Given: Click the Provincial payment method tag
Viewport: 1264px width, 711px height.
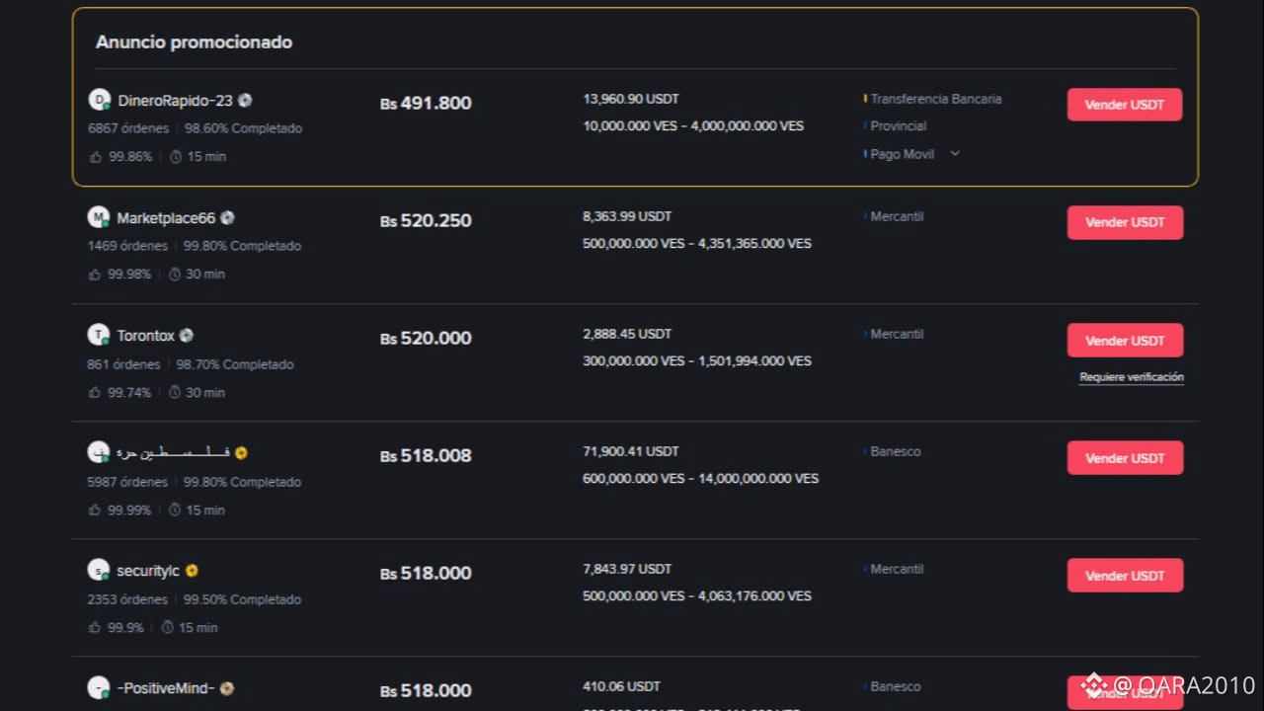Looking at the screenshot, I should click(898, 126).
